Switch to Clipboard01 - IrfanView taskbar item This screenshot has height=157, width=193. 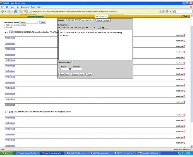pyautogui.click(x=148, y=153)
